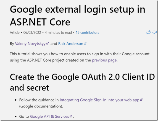Click external link icon beside Valeriy Novytskyy
Viewport: 158px width, 121px height.
click(x=48, y=43)
